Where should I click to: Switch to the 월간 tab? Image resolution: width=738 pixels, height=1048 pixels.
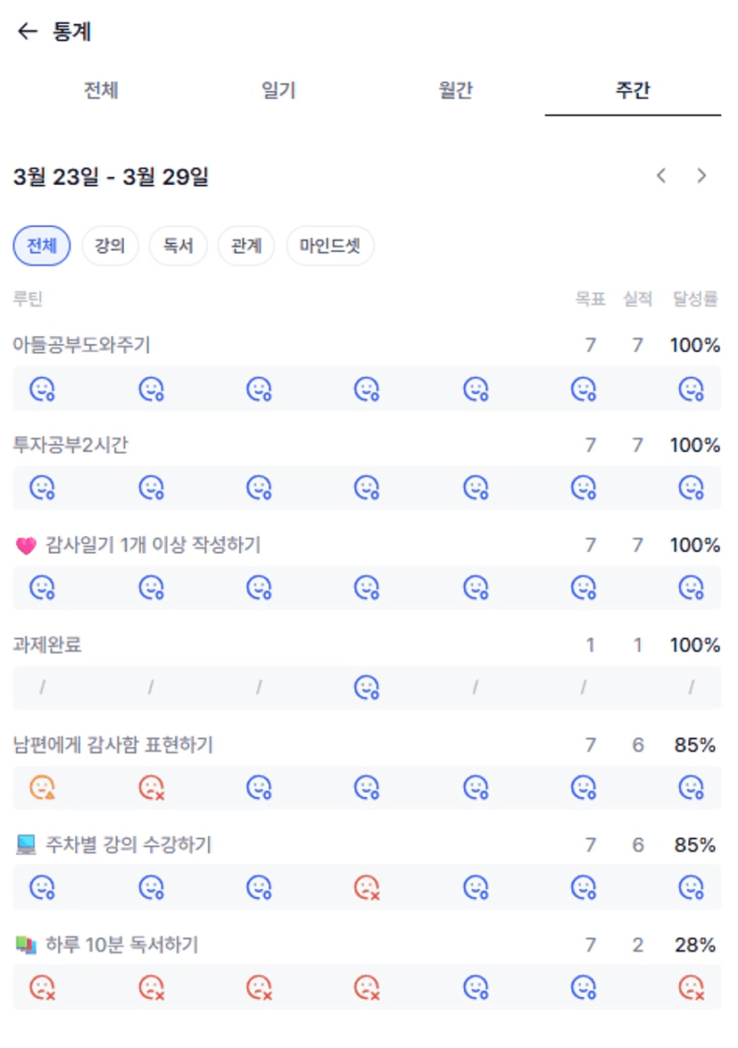click(455, 90)
